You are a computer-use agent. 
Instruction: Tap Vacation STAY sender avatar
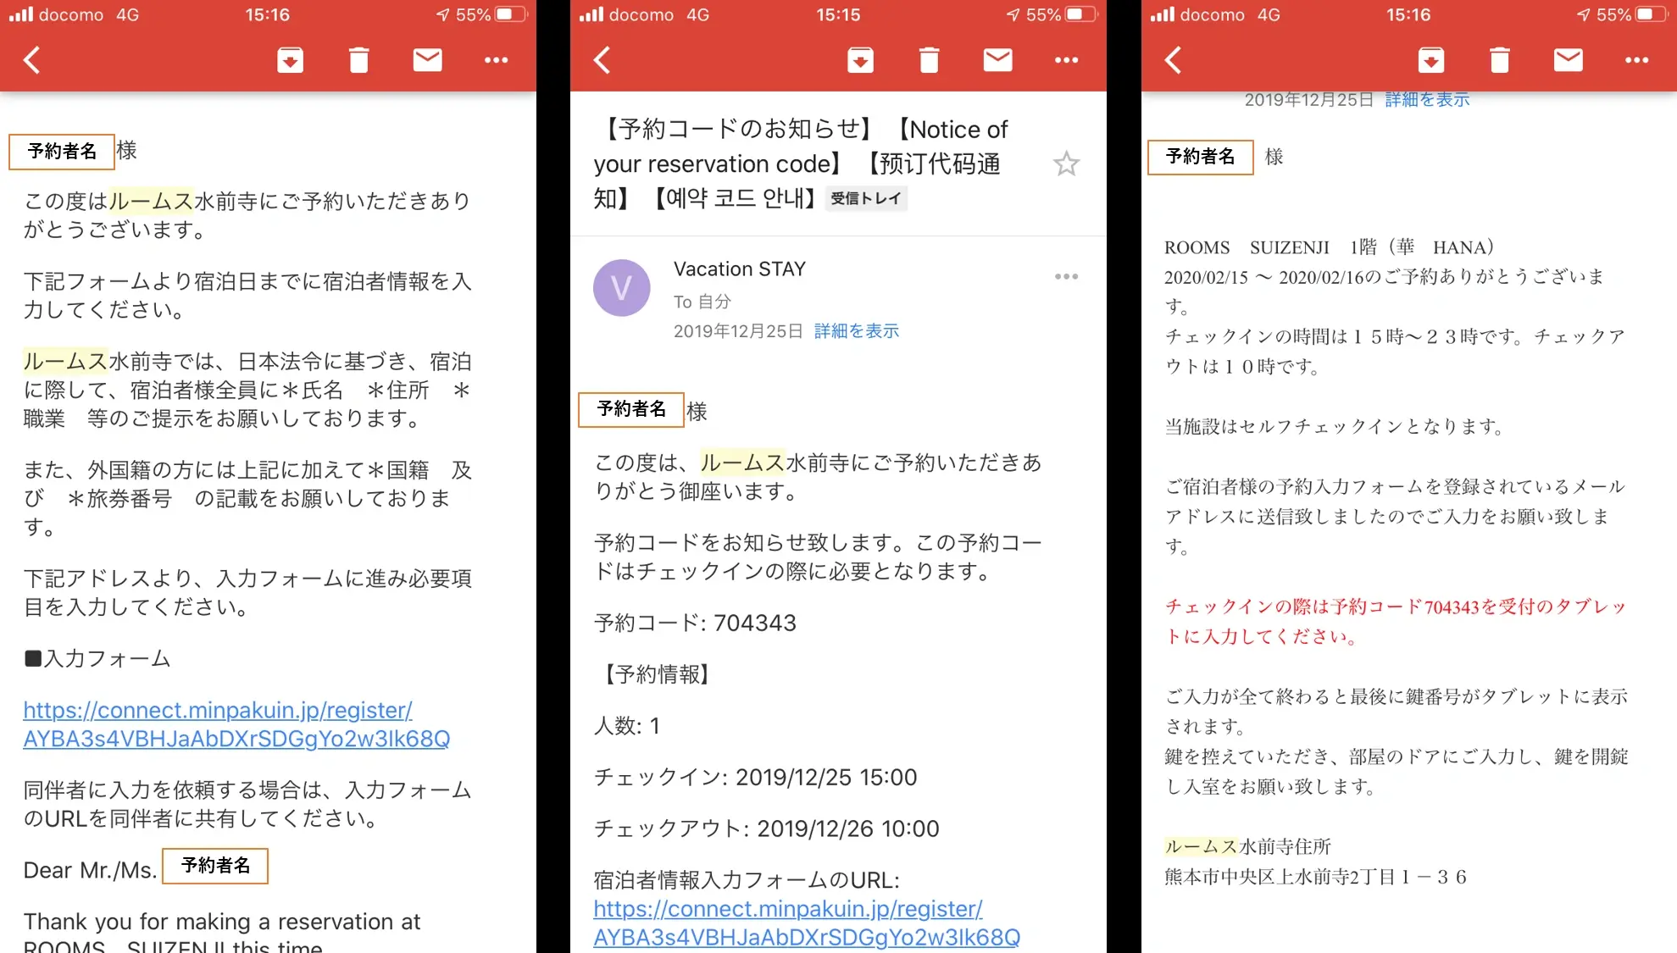coord(621,288)
